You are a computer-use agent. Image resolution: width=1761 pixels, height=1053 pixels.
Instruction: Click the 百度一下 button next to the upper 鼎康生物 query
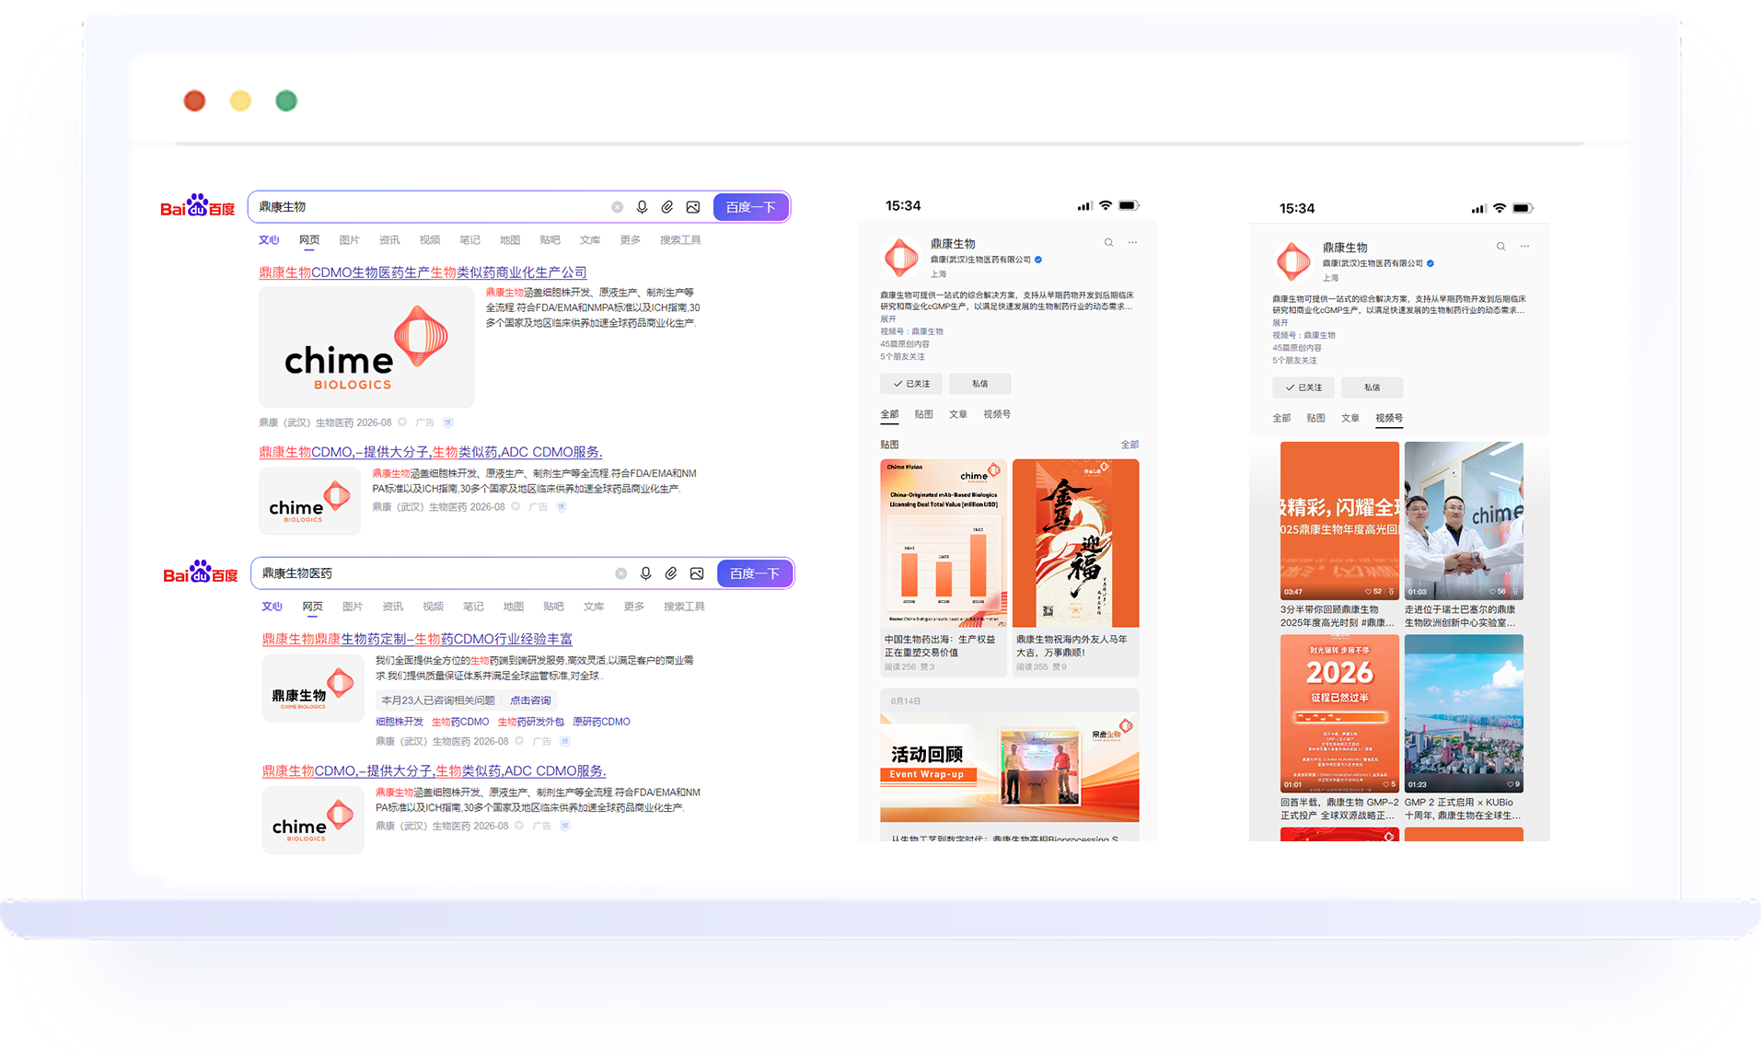[751, 207]
